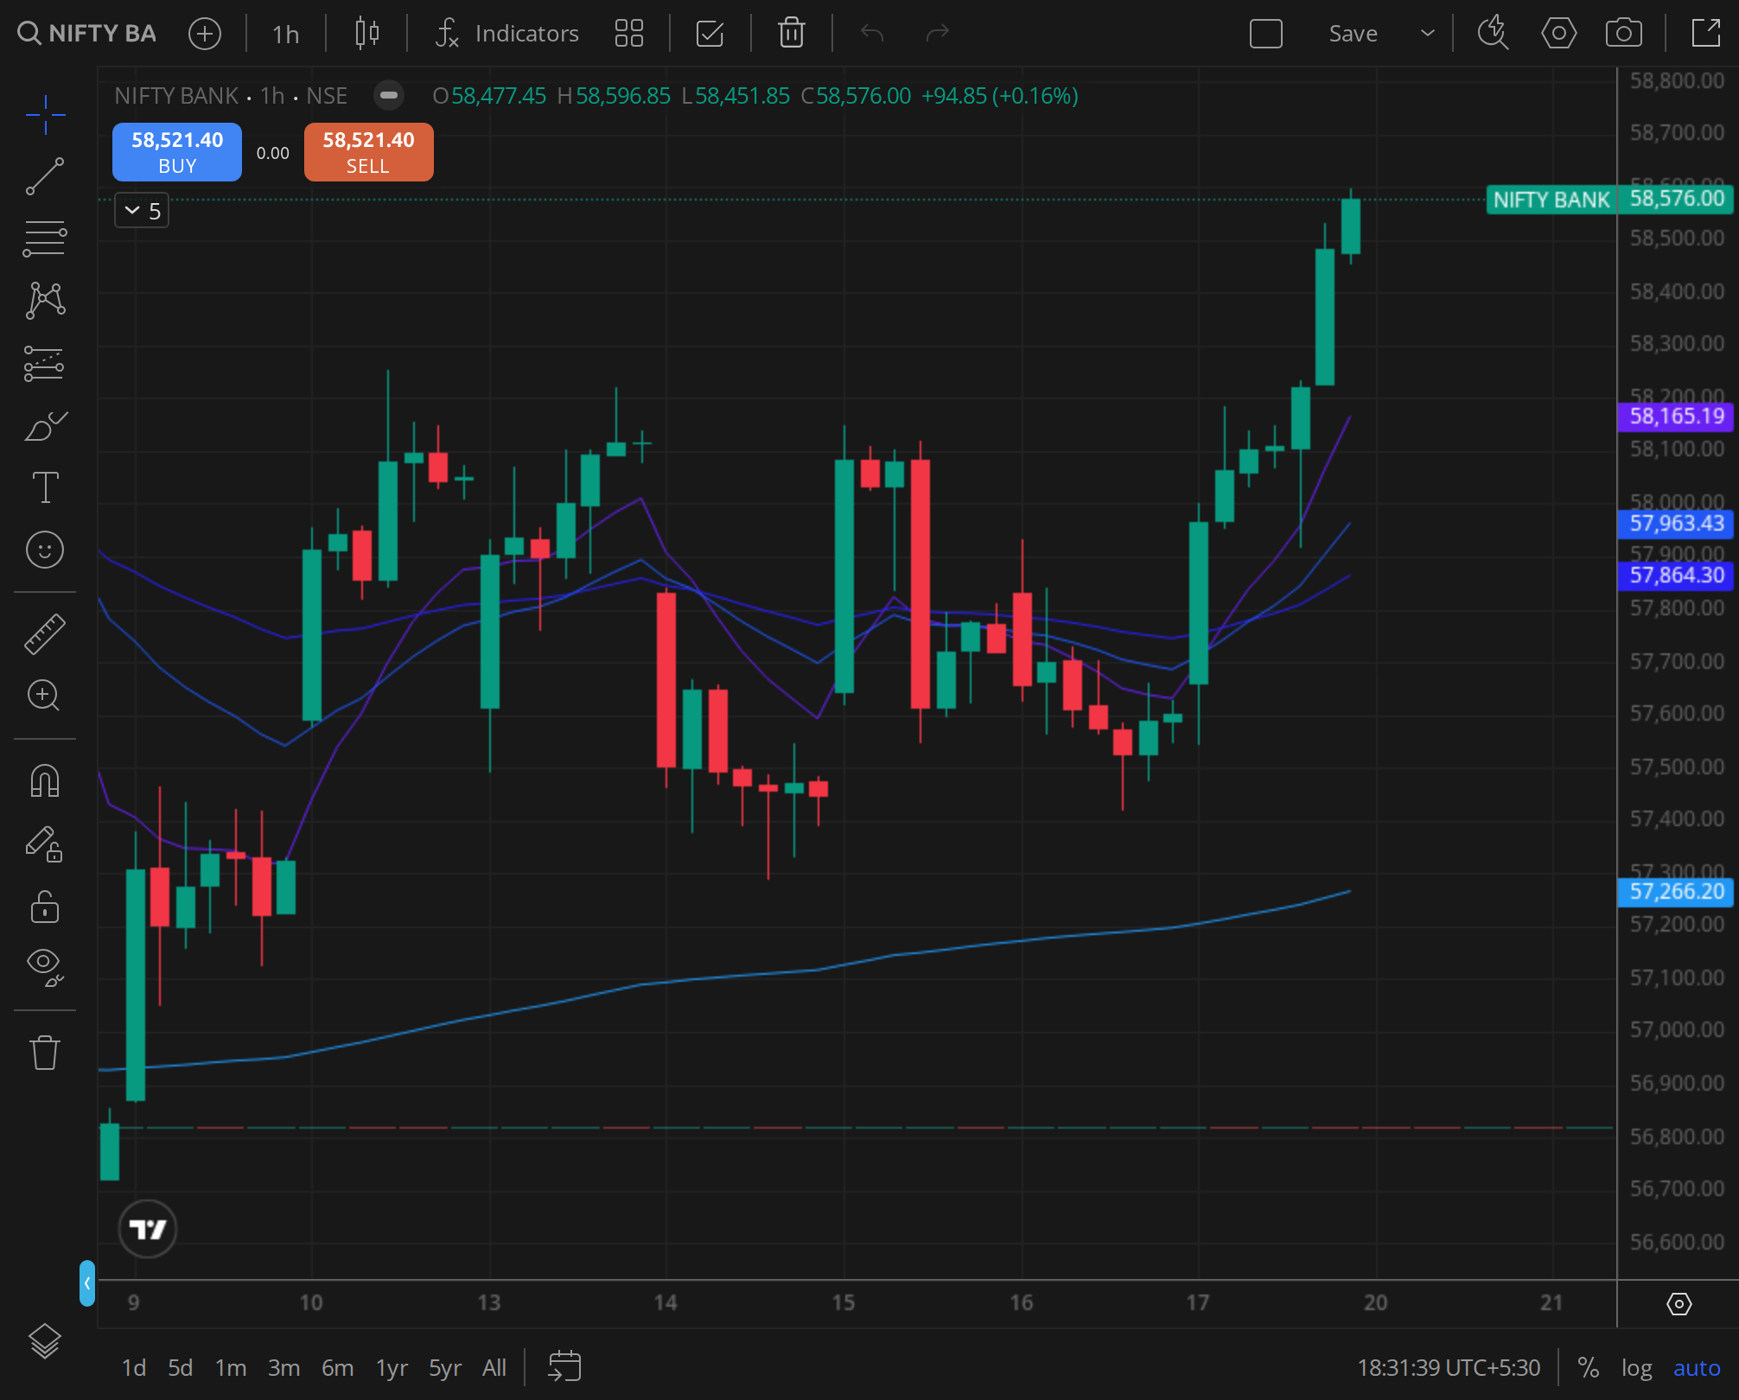Click the light blue 57,266.20 label
Viewport: 1739px width, 1400px height.
coord(1676,892)
